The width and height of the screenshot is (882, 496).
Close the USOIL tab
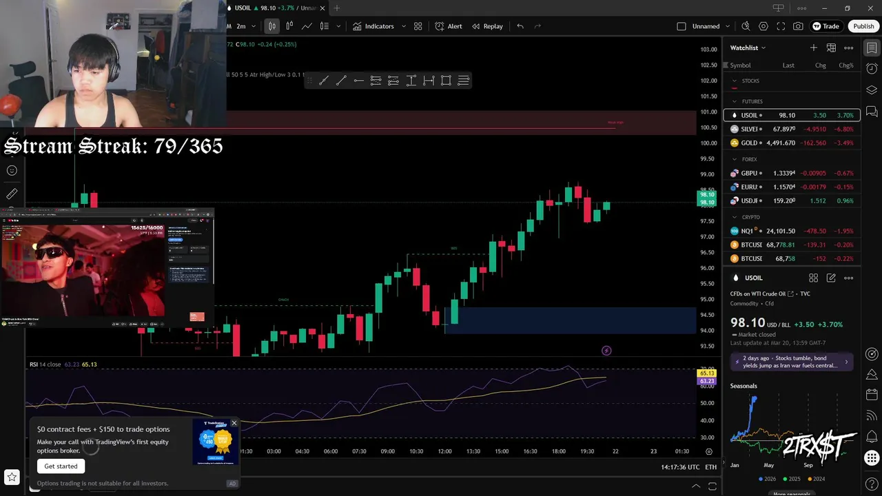pos(322,8)
